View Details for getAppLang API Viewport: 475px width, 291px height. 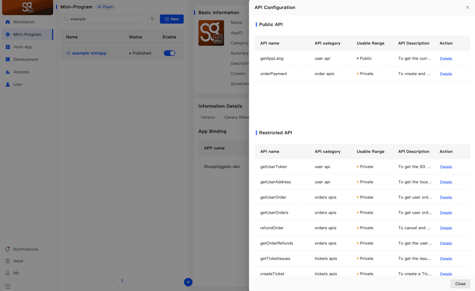pyautogui.click(x=446, y=59)
